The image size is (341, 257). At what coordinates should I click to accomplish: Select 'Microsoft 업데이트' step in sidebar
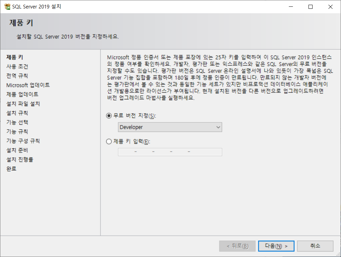(x=28, y=85)
